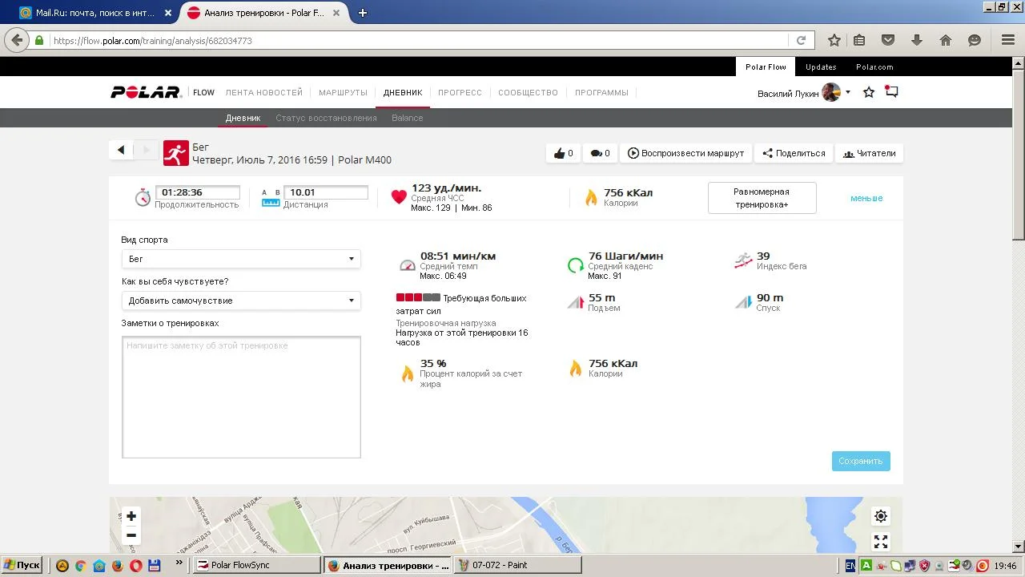Image resolution: width=1025 pixels, height=577 pixels.
Task: Center map with the locate icon
Action: [880, 516]
